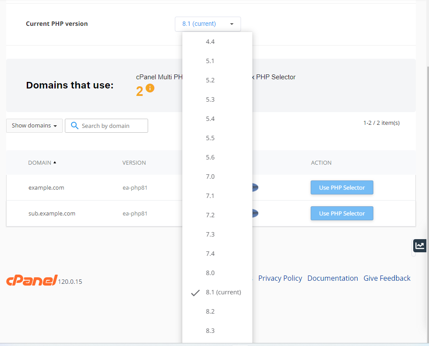Viewport: 429px width, 346px height.
Task: Select PHP version 5.6
Action: (217, 158)
